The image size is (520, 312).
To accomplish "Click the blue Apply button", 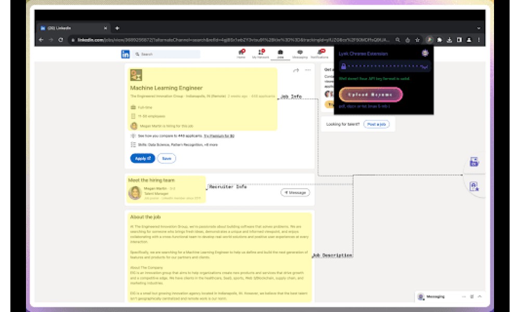I will coord(142,159).
